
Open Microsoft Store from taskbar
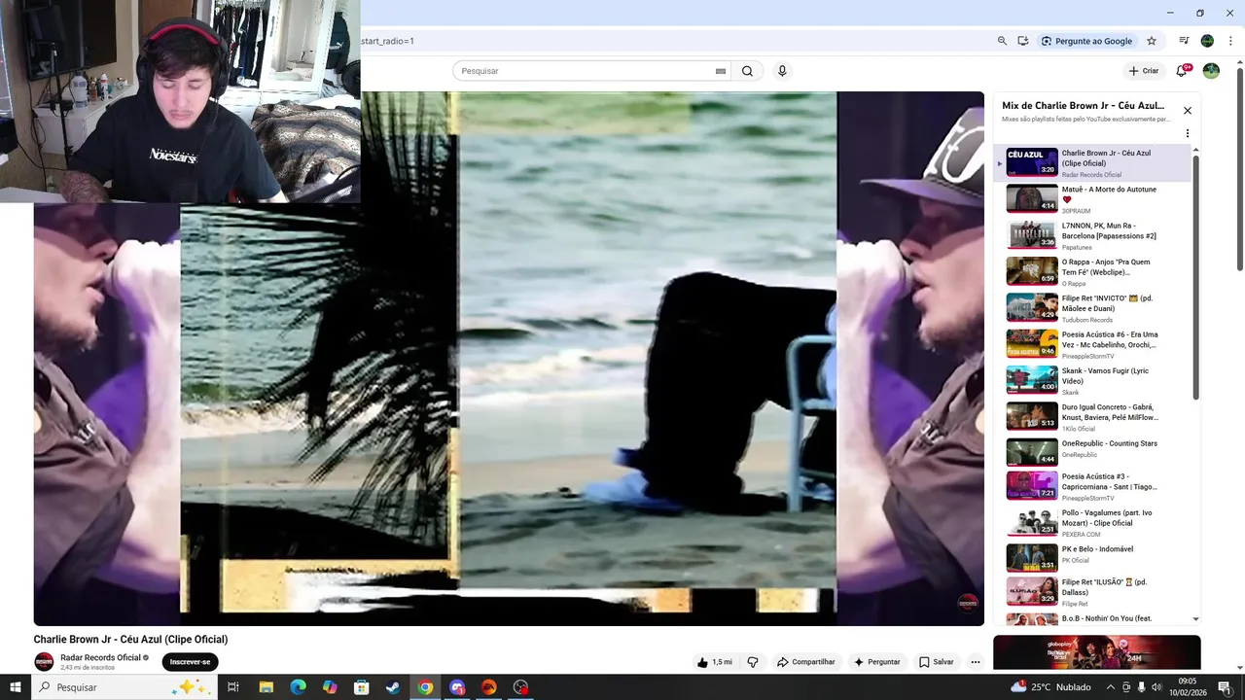pyautogui.click(x=362, y=687)
